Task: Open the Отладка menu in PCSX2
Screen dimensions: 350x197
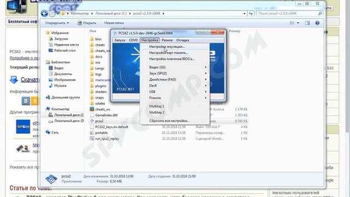Action: click(183, 40)
